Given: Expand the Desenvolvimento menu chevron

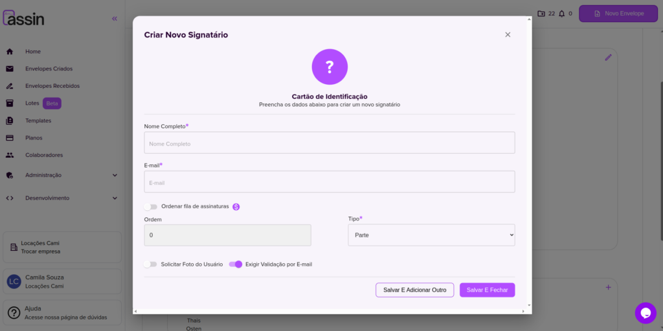Looking at the screenshot, I should (x=115, y=198).
